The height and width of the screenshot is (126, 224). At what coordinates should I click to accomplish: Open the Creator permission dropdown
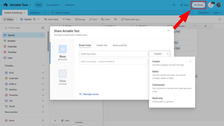159,54
